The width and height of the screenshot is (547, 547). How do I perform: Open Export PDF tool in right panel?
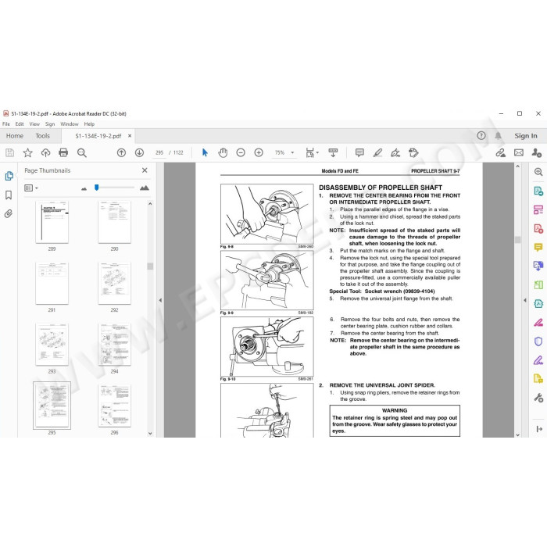coord(538,191)
